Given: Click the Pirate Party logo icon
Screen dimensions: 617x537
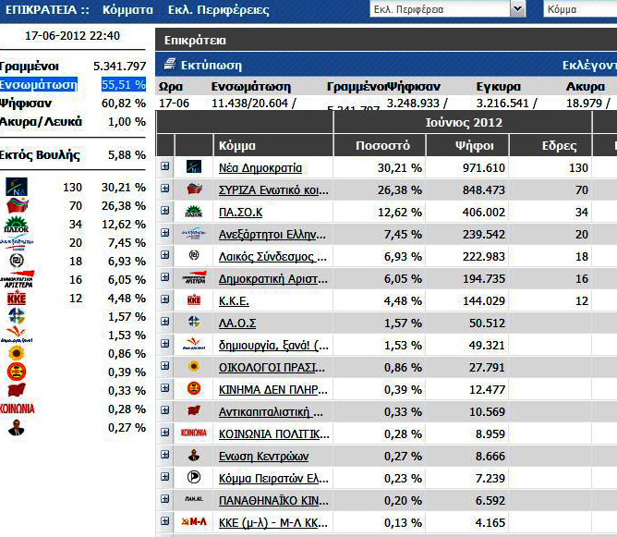Looking at the screenshot, I should (x=194, y=478).
